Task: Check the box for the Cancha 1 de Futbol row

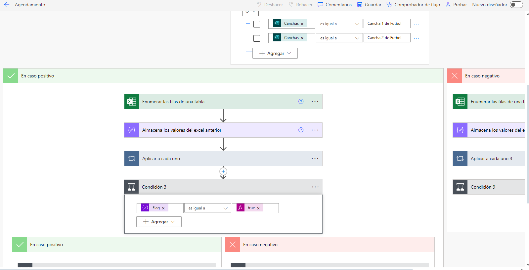Action: (x=257, y=24)
